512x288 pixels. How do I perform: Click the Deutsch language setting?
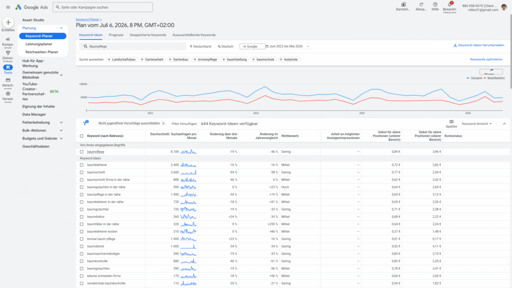pos(225,46)
